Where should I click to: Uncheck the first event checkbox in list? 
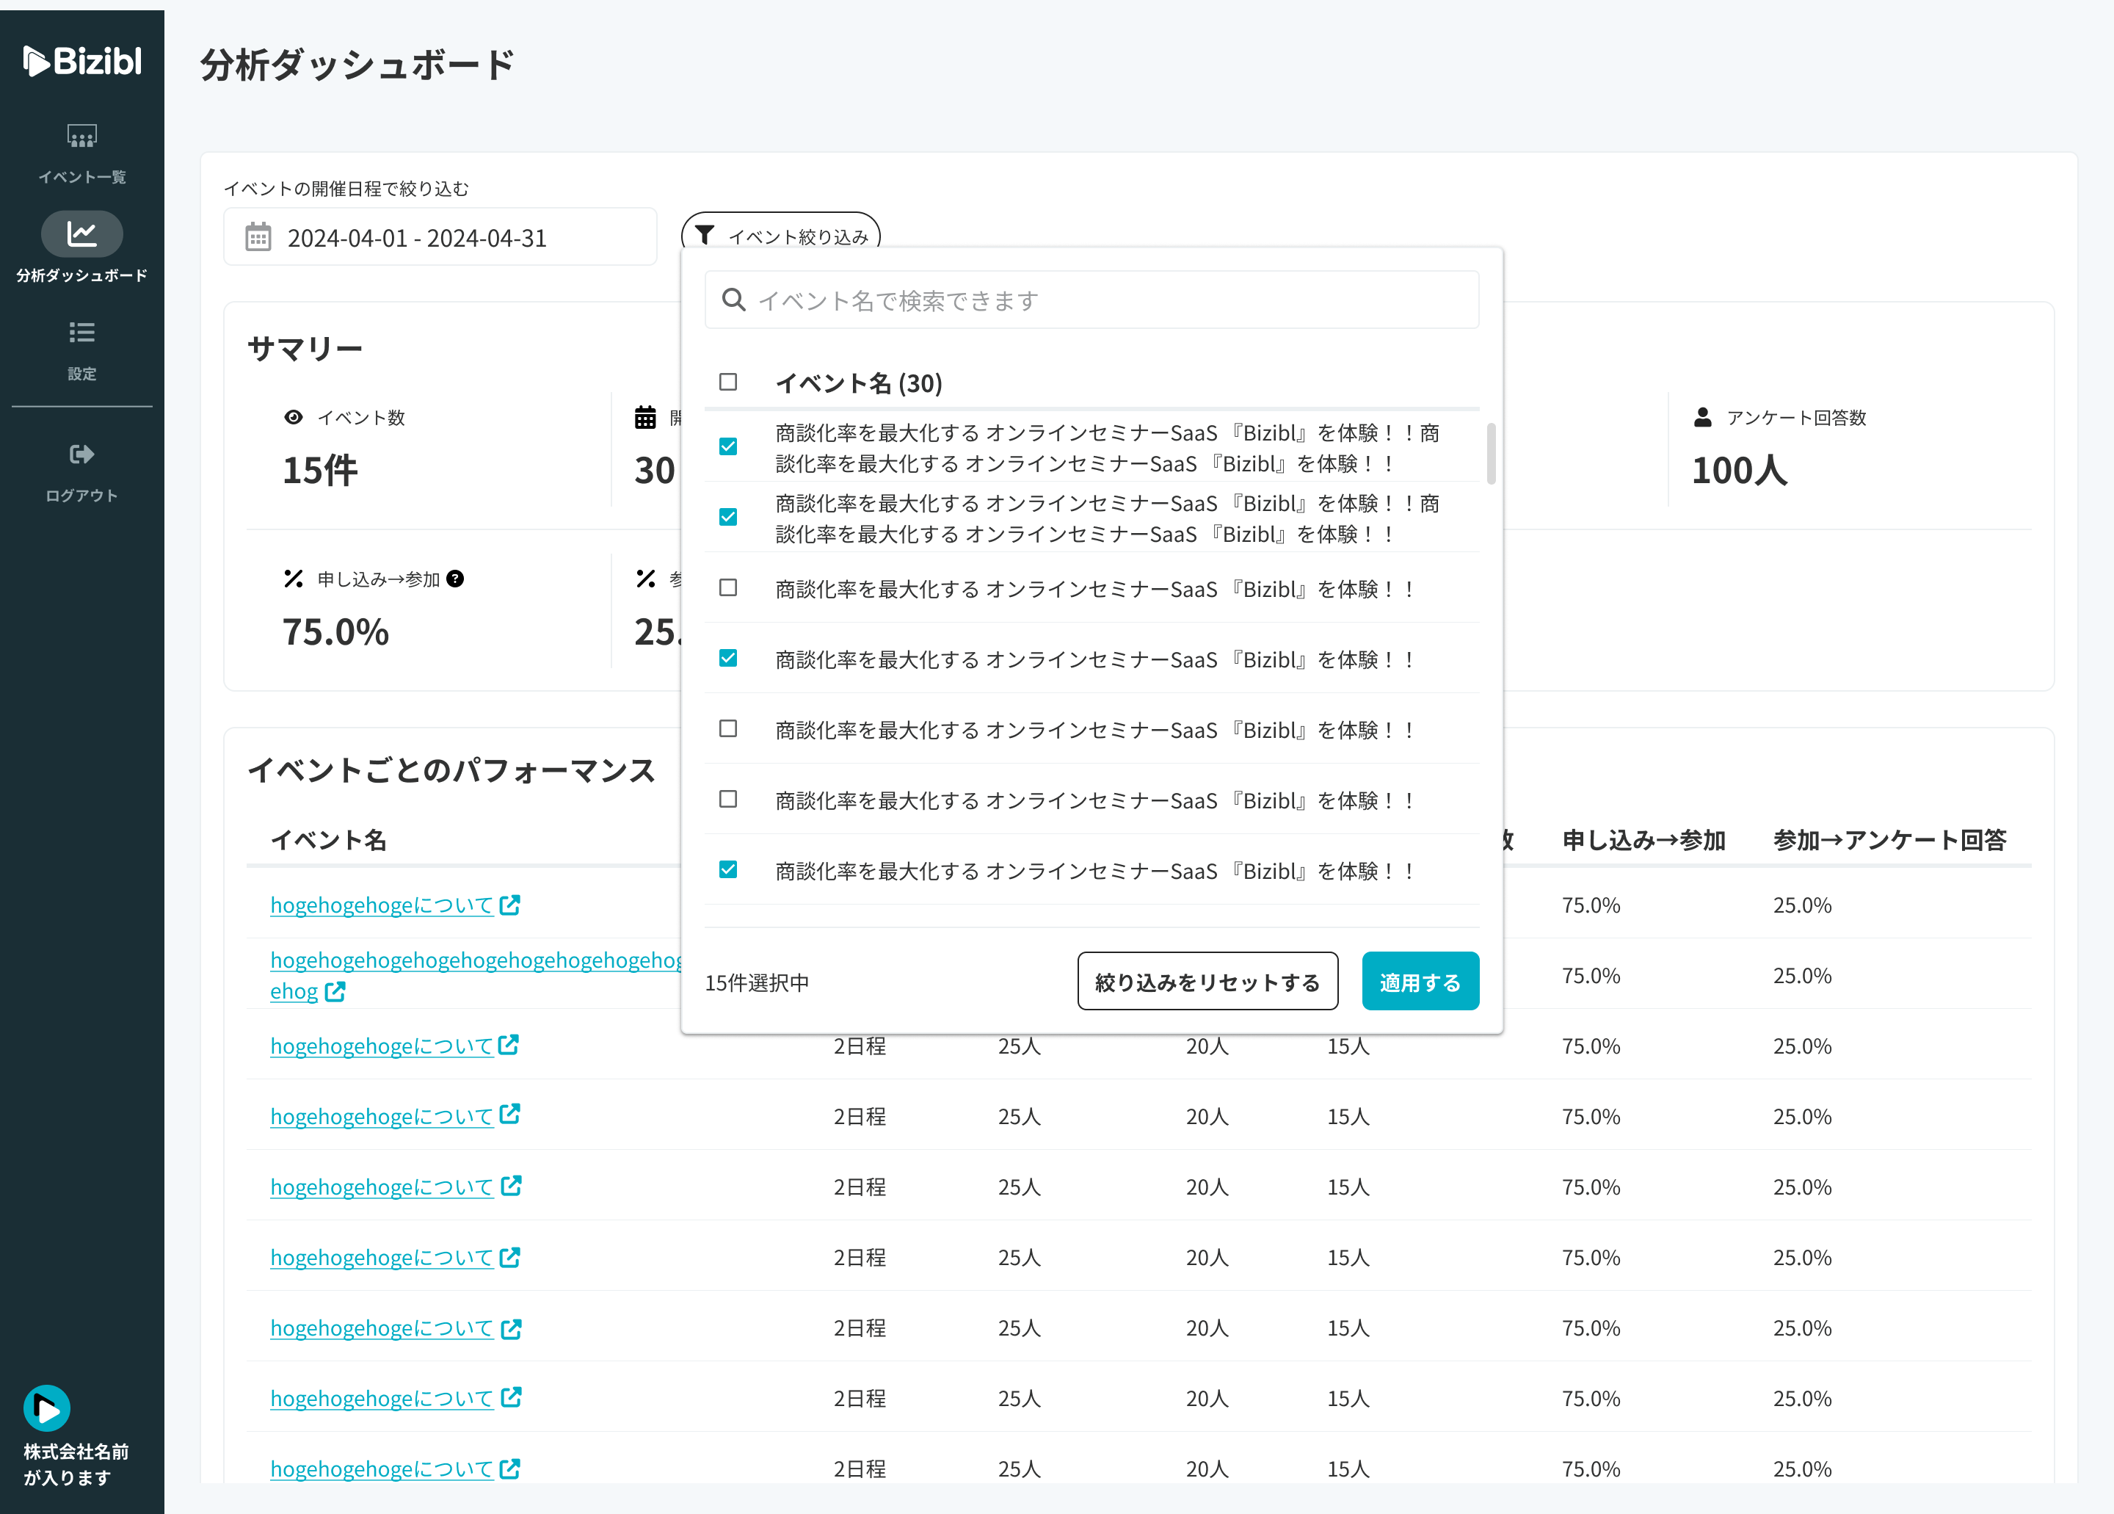(x=728, y=446)
